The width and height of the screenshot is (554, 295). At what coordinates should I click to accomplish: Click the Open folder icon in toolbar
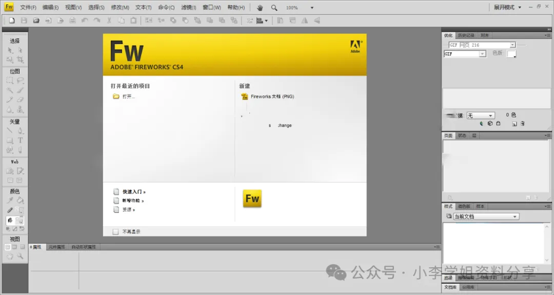36,21
